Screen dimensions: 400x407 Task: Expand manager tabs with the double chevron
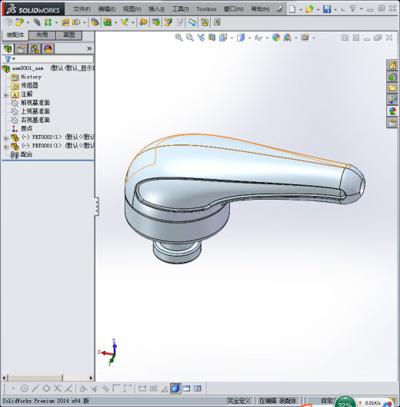[x=89, y=49]
